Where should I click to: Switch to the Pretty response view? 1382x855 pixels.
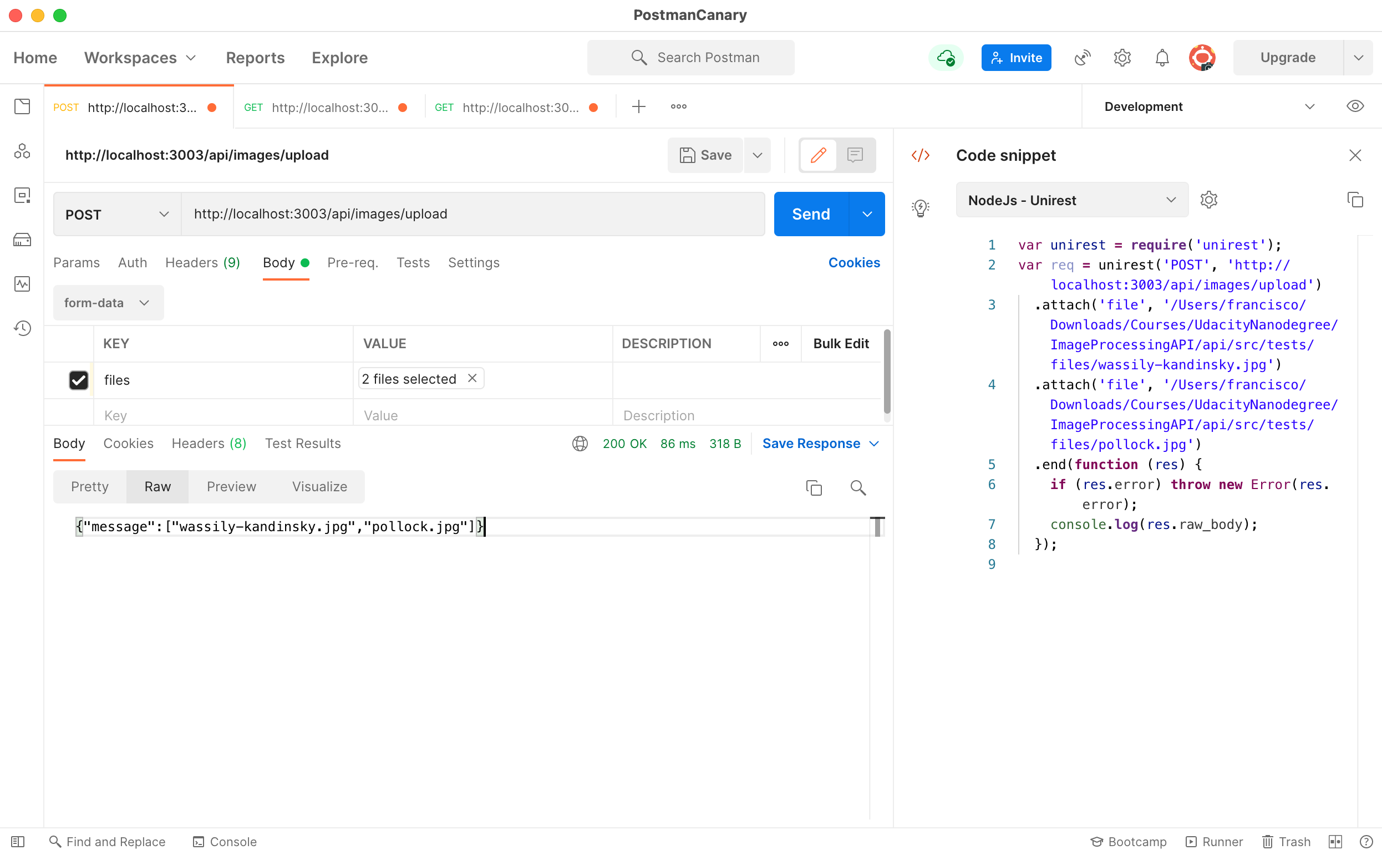coord(89,487)
